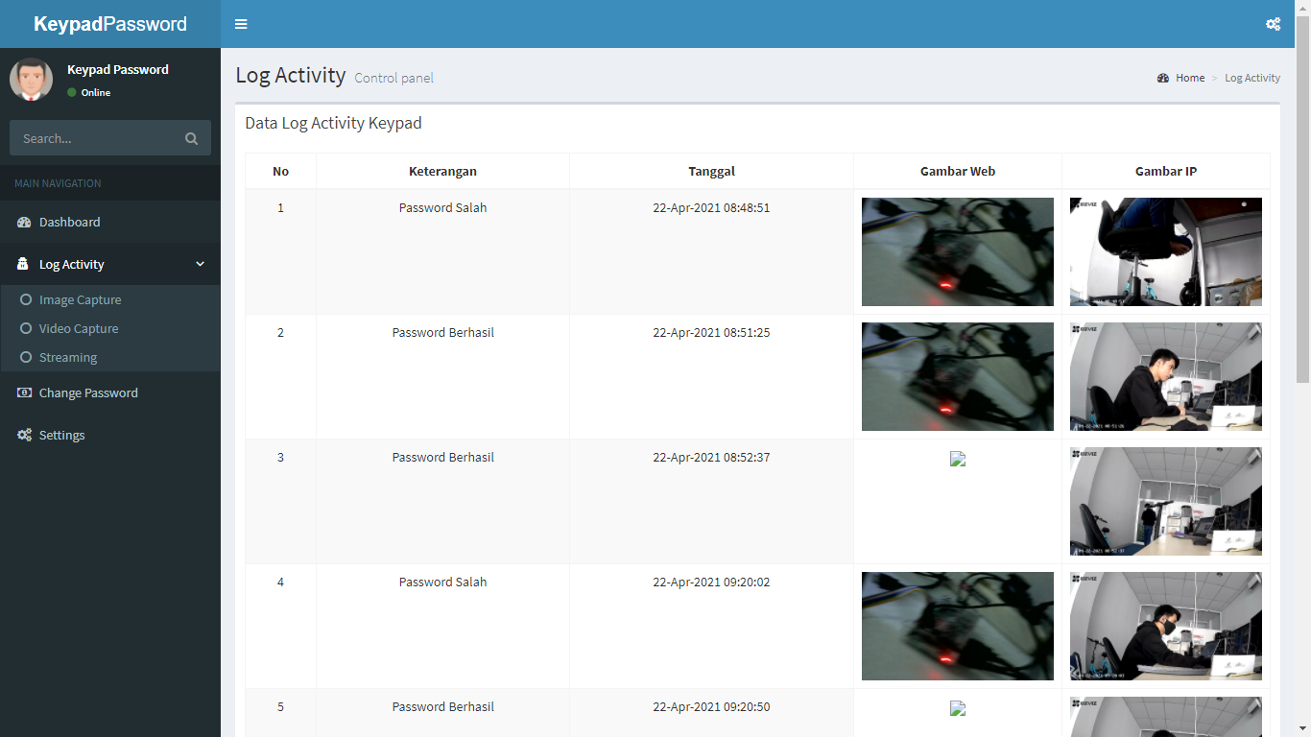Select Image Capture circle option
Viewport: 1311px width, 737px height.
[26, 300]
